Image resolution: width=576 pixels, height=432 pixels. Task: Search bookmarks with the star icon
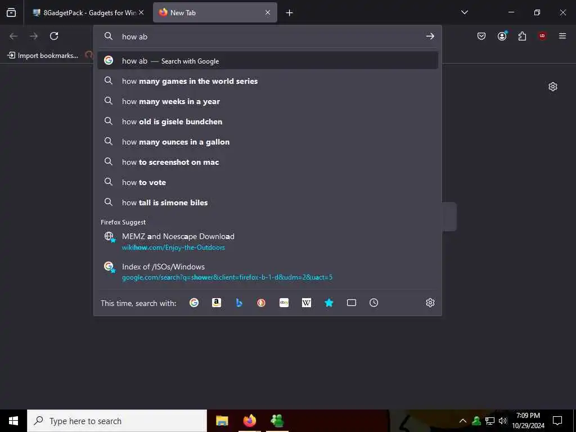click(x=328, y=303)
